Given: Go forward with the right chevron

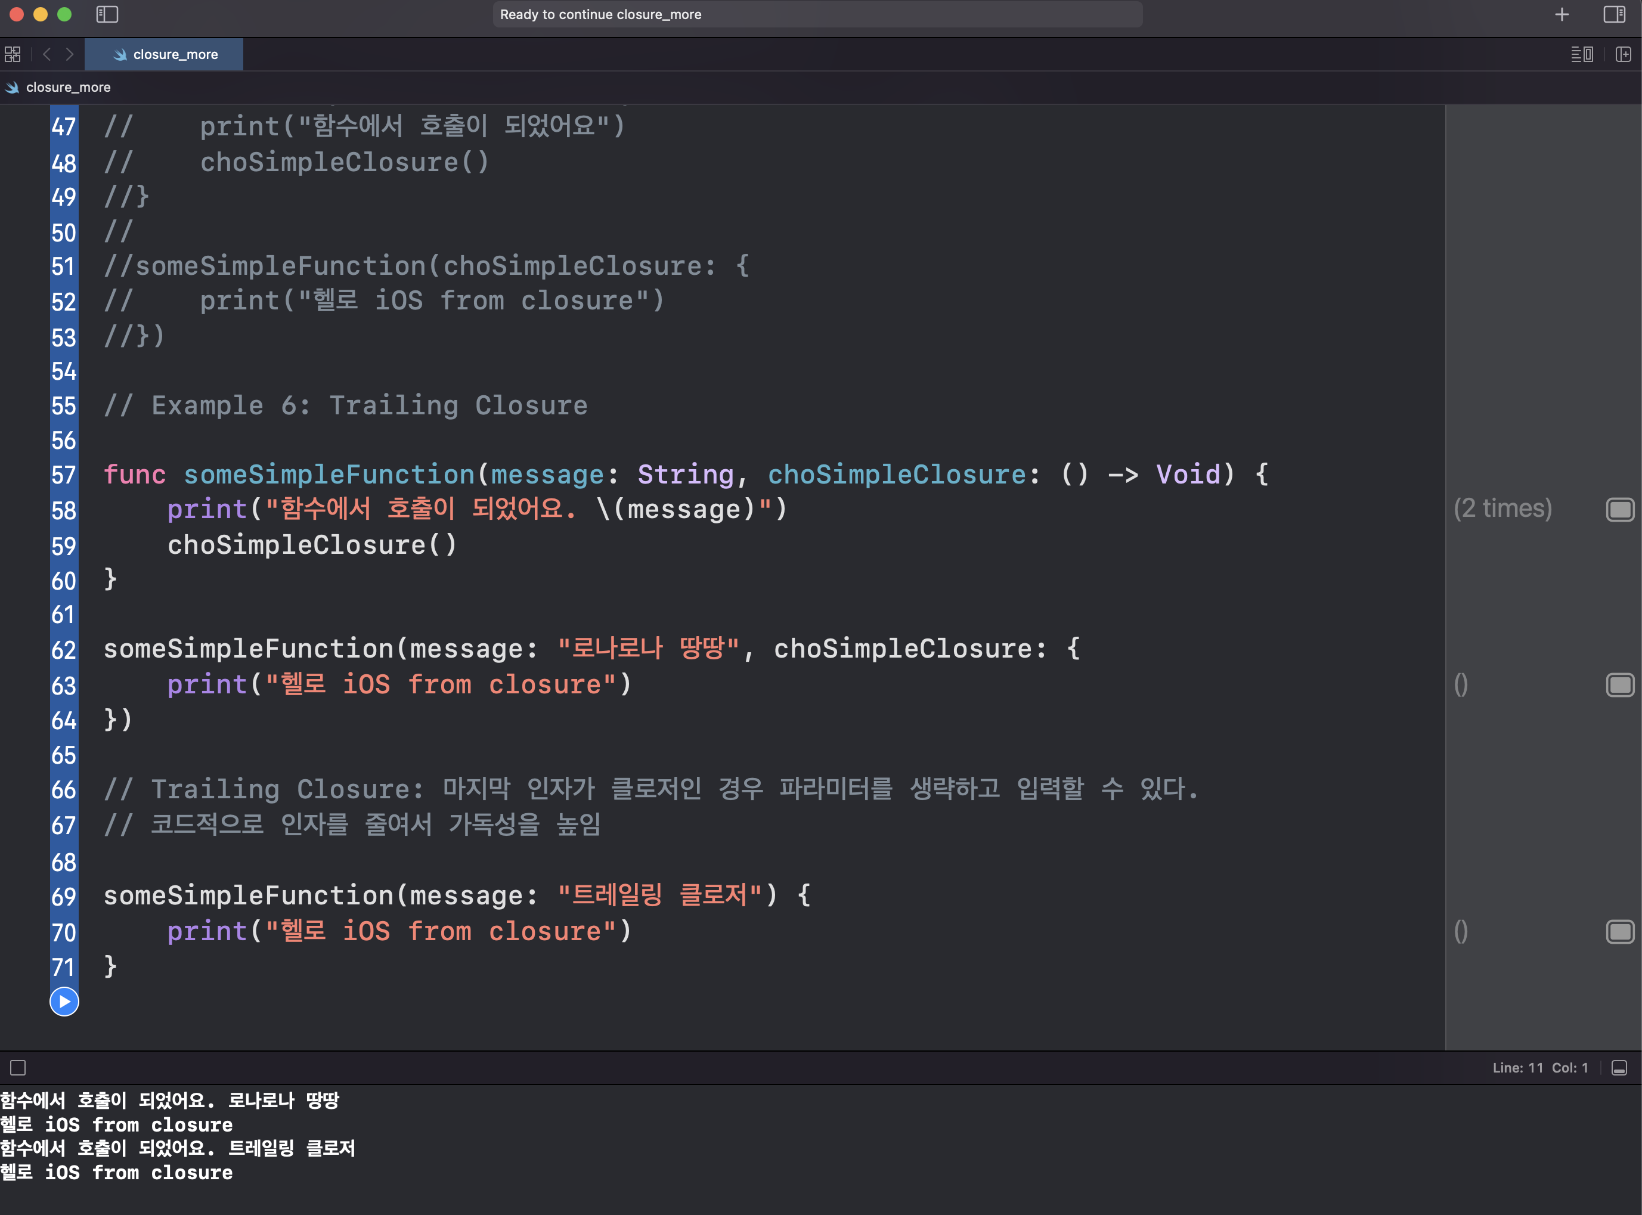Looking at the screenshot, I should tap(69, 54).
